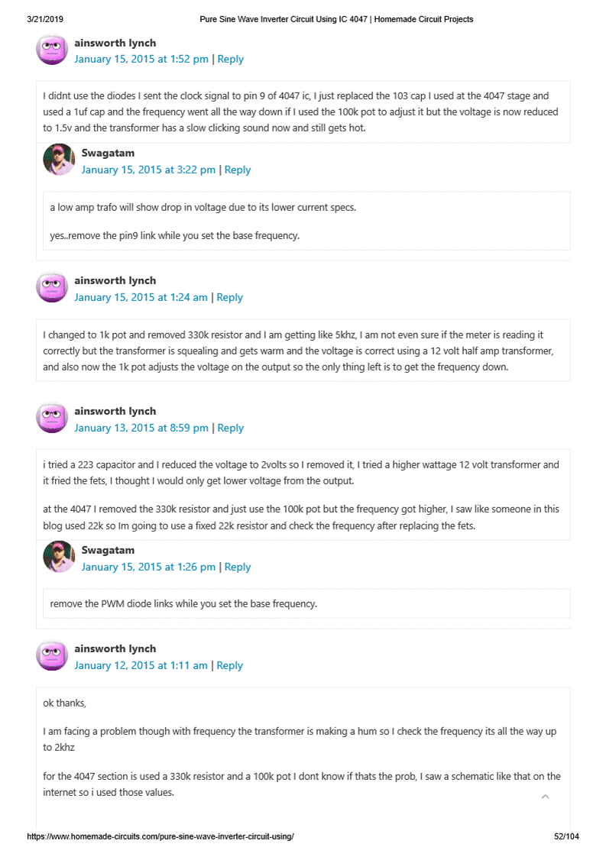Click the scroll-to-top chevron arrow
606x857 pixels.
tap(545, 797)
